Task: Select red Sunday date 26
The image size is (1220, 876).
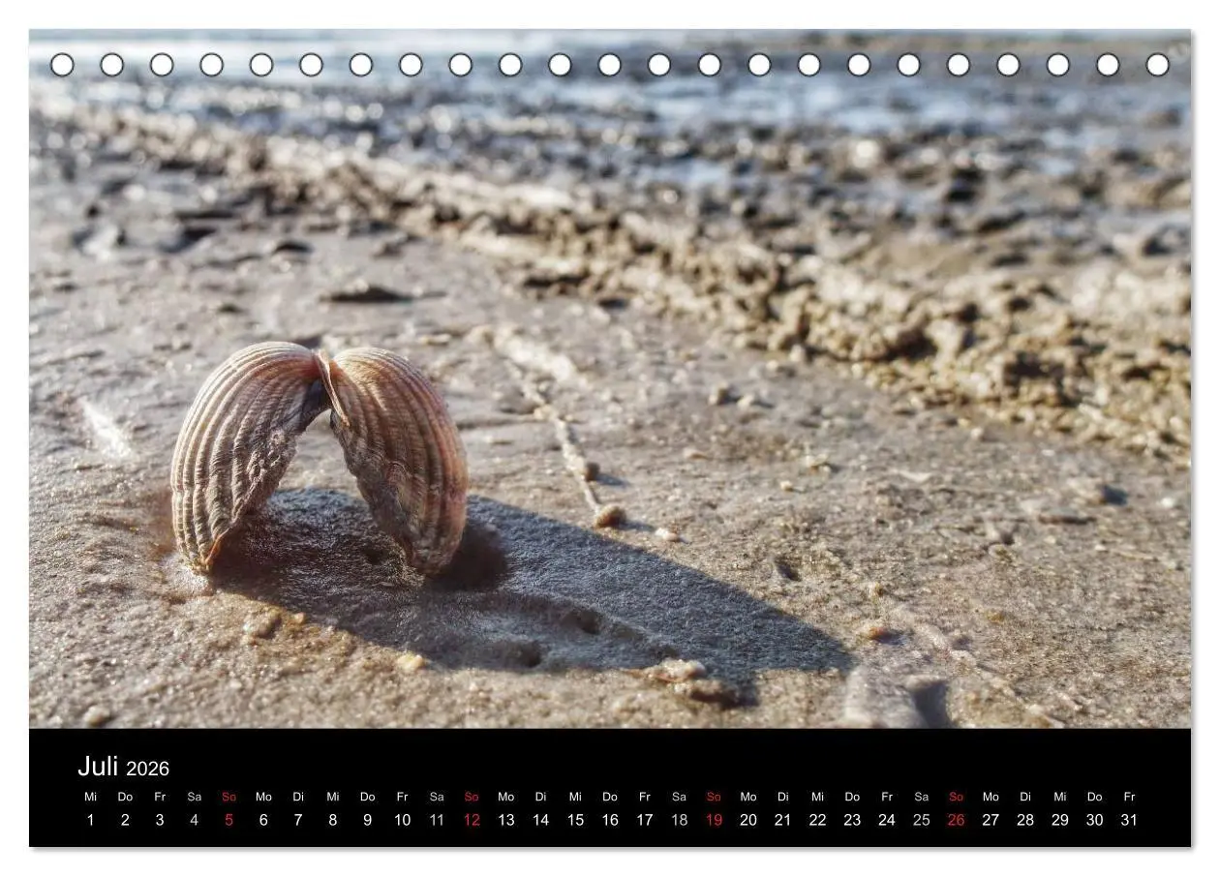Action: 956,820
